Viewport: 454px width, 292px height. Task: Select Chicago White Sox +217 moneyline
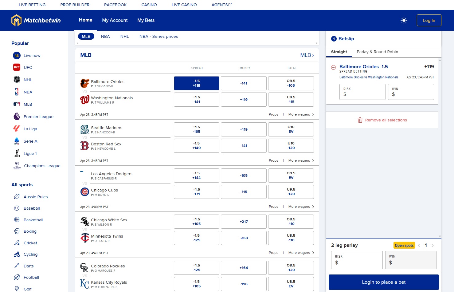tap(244, 222)
